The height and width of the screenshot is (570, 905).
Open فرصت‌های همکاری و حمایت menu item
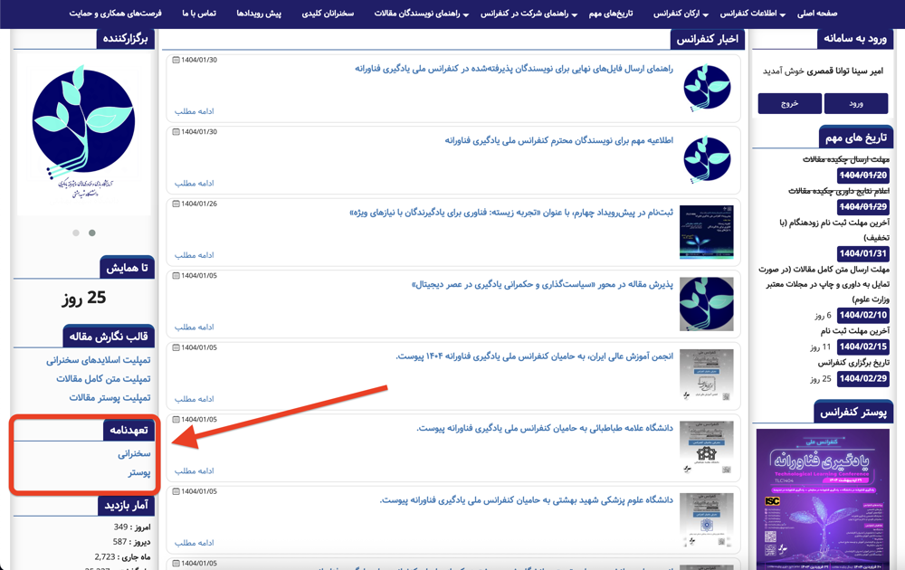(x=116, y=14)
